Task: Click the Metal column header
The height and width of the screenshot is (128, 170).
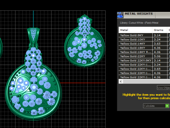Action: tap(135, 30)
